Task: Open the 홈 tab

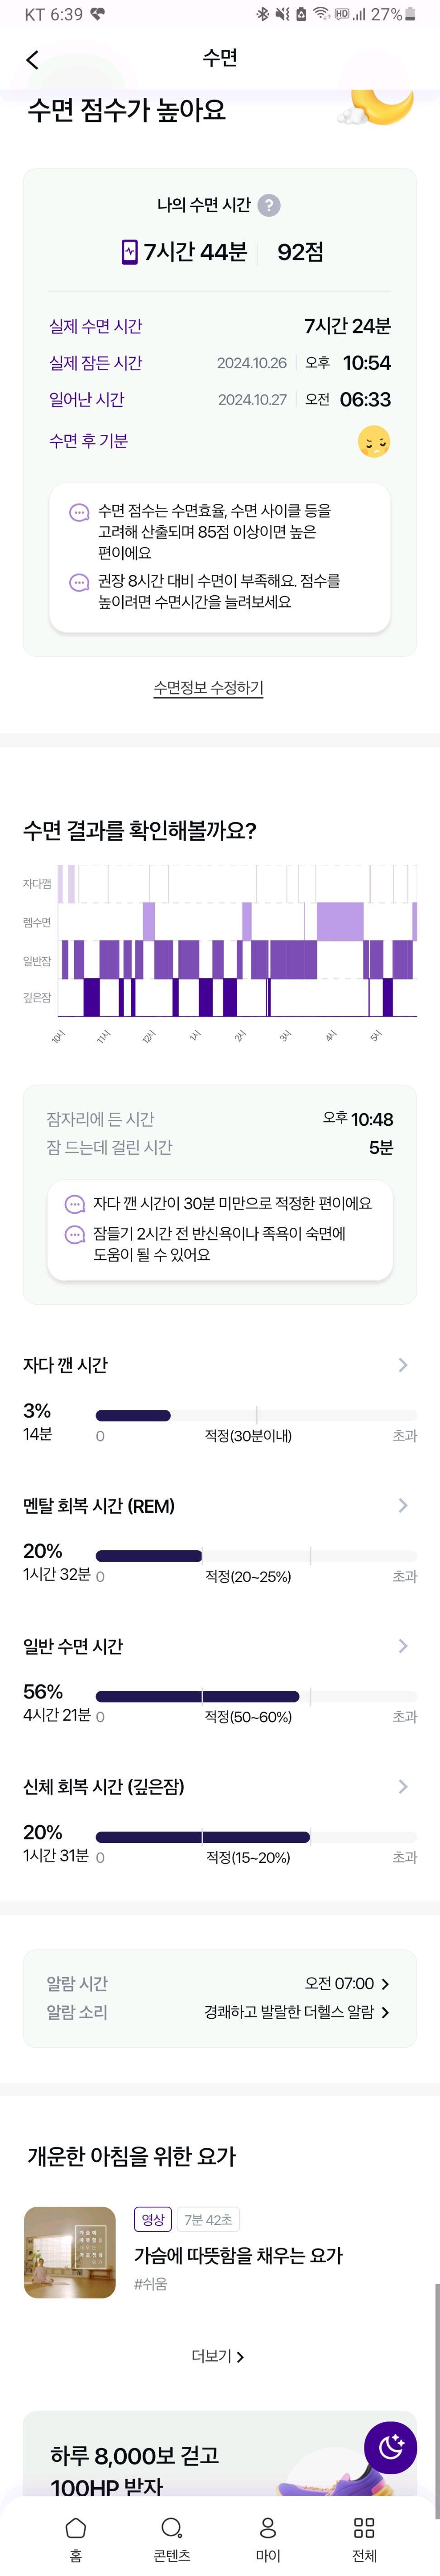Action: point(75,2538)
